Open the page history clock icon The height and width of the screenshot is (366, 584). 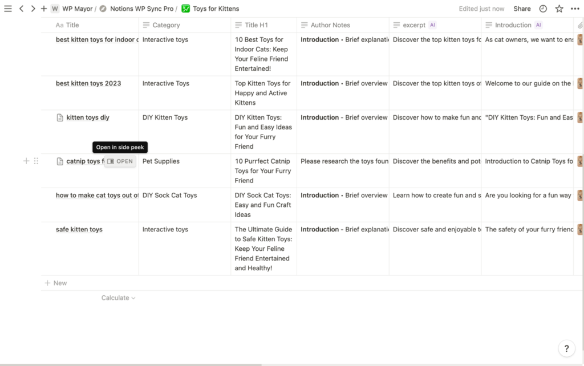(x=543, y=9)
